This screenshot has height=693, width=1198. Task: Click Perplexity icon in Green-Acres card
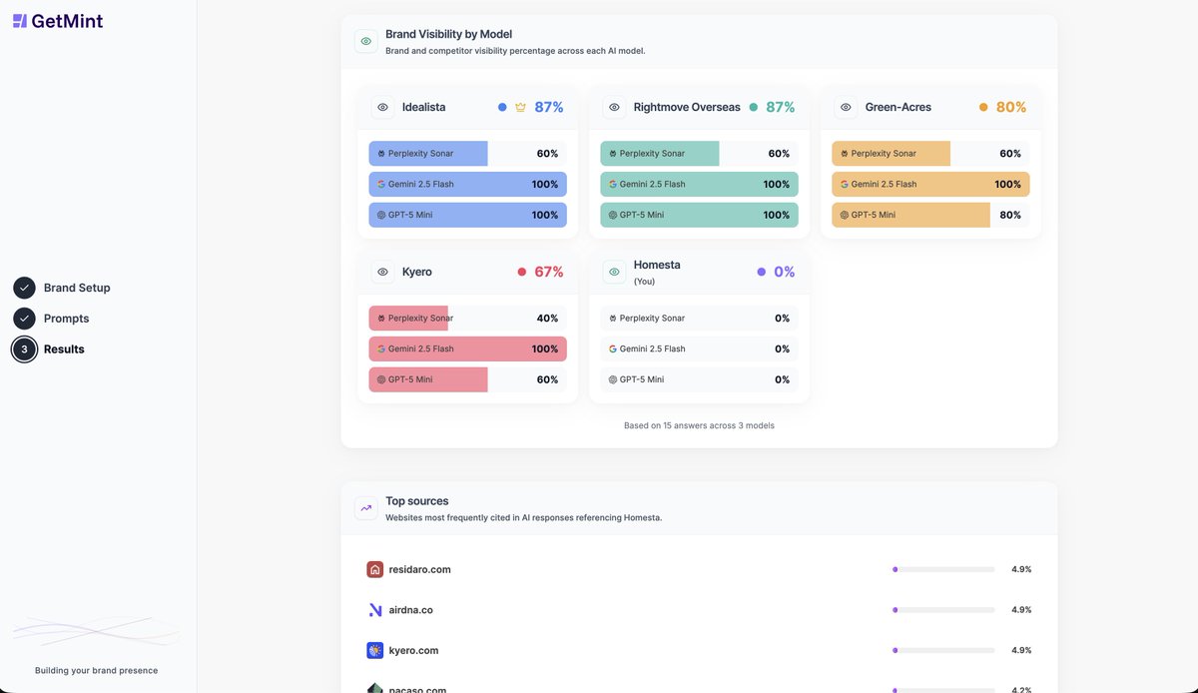845,154
